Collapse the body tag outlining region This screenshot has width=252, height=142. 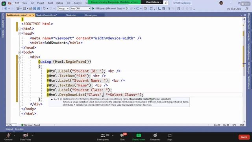point(20,52)
